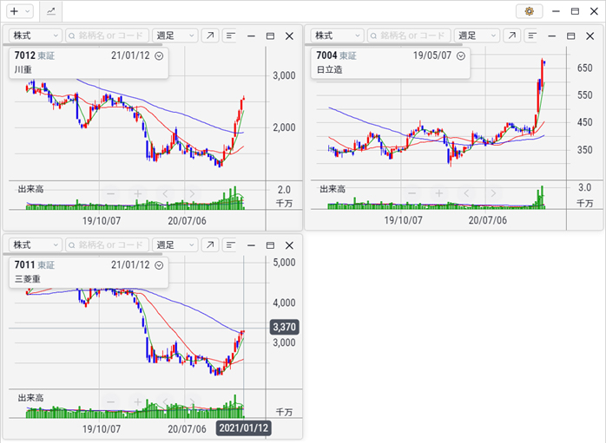Click pop-out arrow icon in 7012 chart panel
Image resolution: width=606 pixels, height=443 pixels.
pyautogui.click(x=210, y=36)
